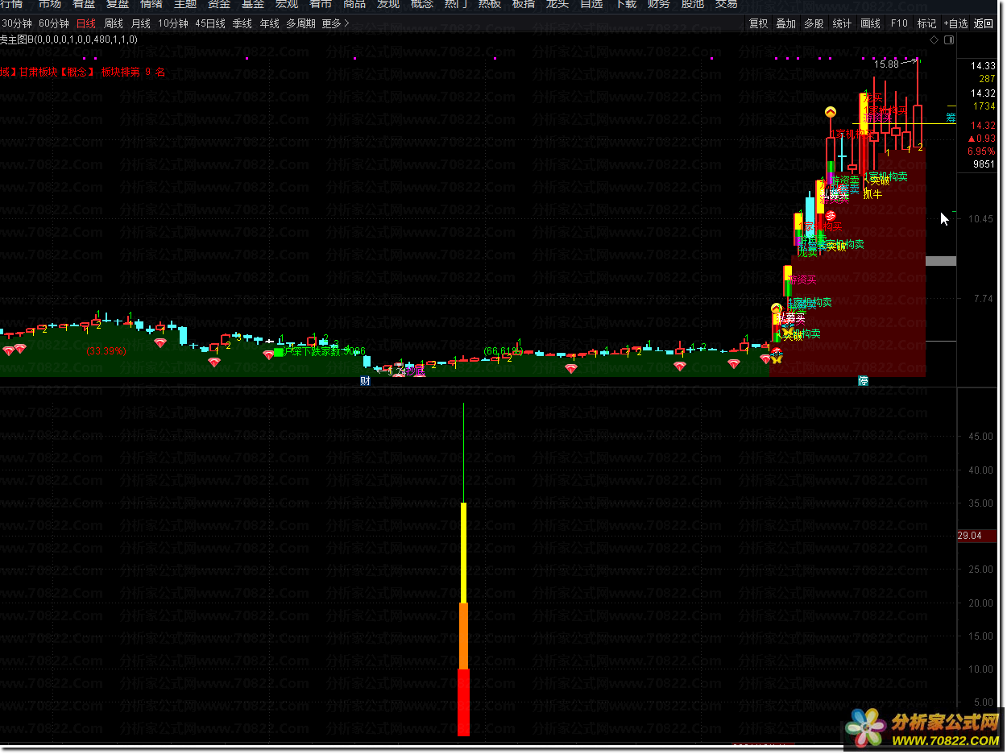This screenshot has width=1007, height=754.
Task: Toggle the side panel layout icon
Action: [949, 39]
